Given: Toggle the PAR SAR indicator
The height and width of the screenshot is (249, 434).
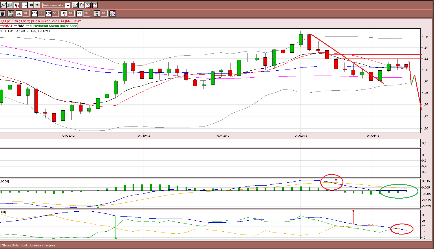Looking at the screenshot, I should pyautogui.click(x=11, y=13).
